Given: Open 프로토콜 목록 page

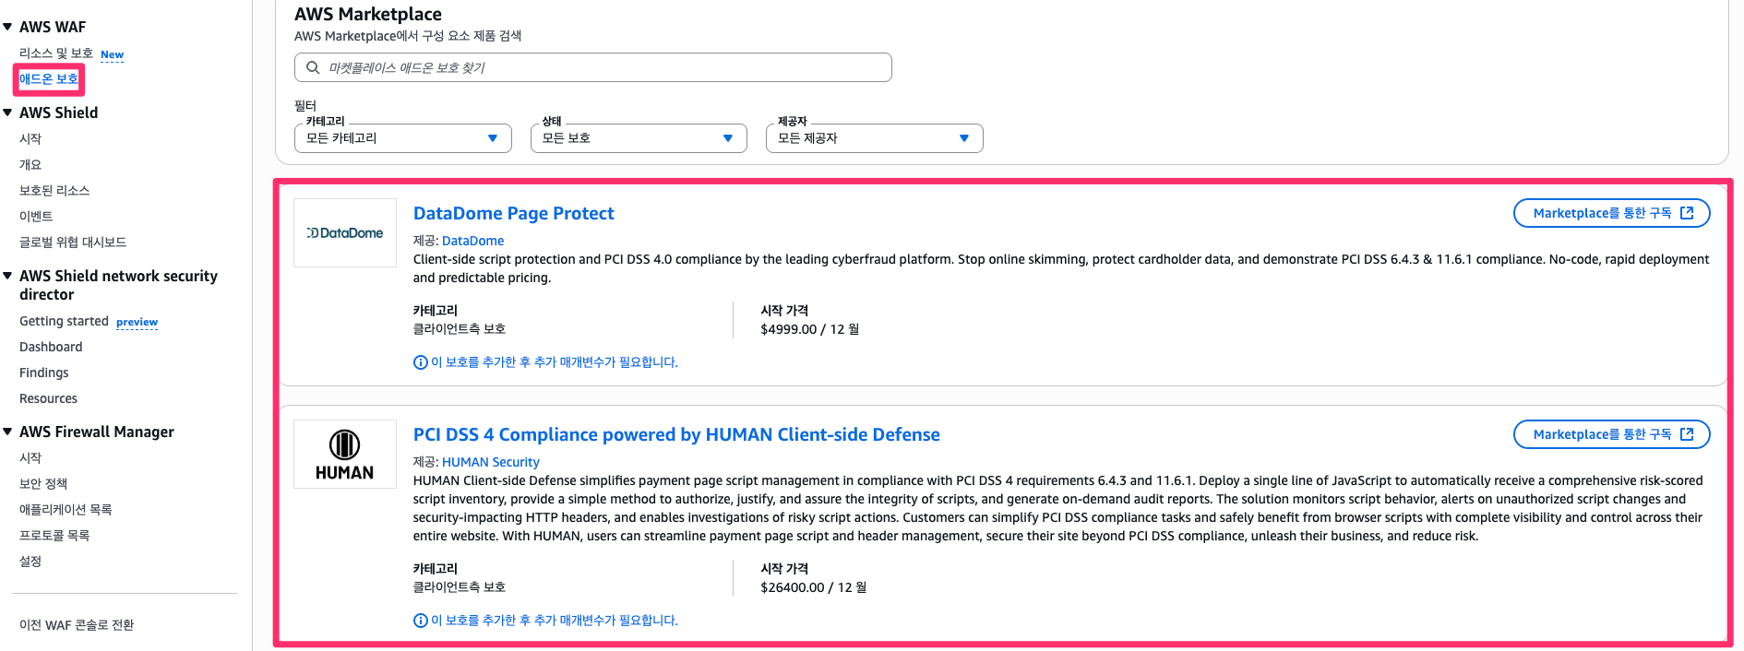Looking at the screenshot, I should tap(54, 535).
